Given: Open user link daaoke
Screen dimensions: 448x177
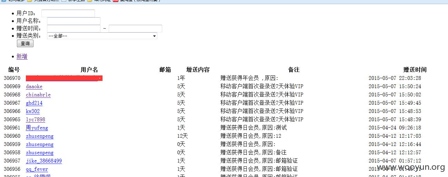Looking at the screenshot, I should [34, 86].
